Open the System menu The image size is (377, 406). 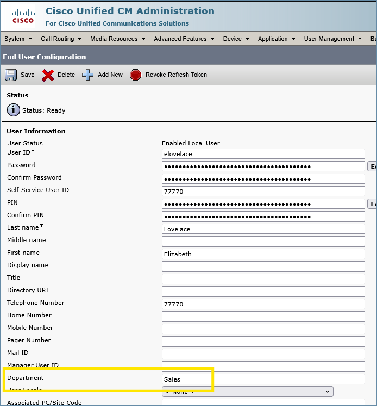[18, 39]
